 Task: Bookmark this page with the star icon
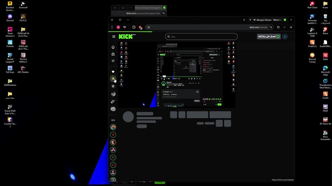coord(149,27)
